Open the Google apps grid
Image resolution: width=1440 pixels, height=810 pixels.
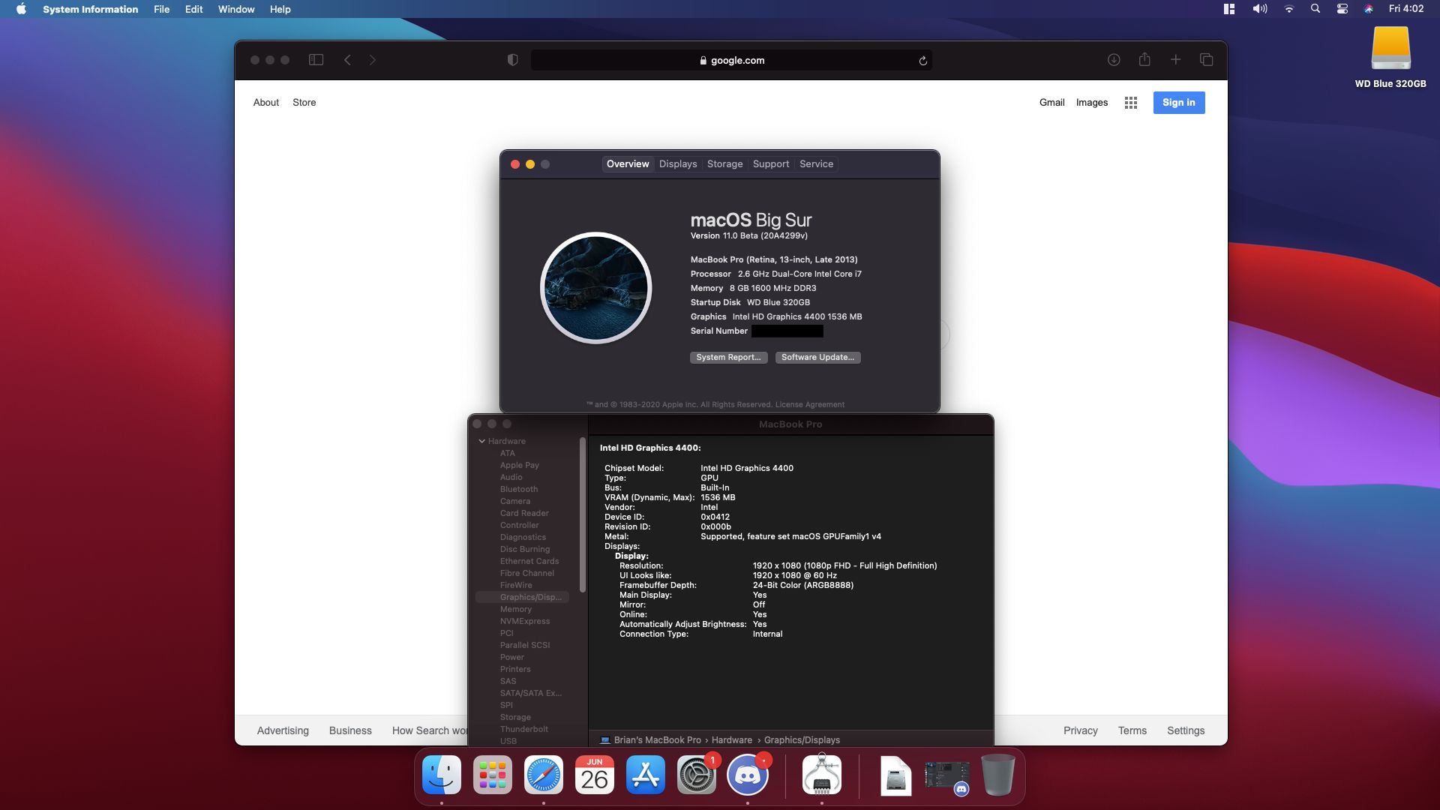point(1131,103)
